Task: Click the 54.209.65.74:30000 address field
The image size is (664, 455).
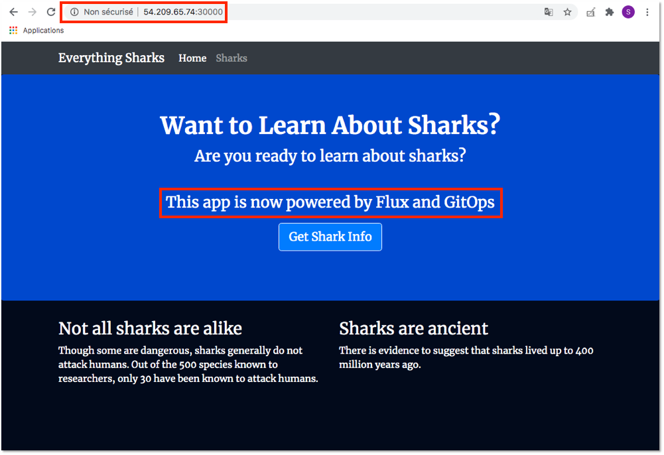Action: tap(183, 12)
